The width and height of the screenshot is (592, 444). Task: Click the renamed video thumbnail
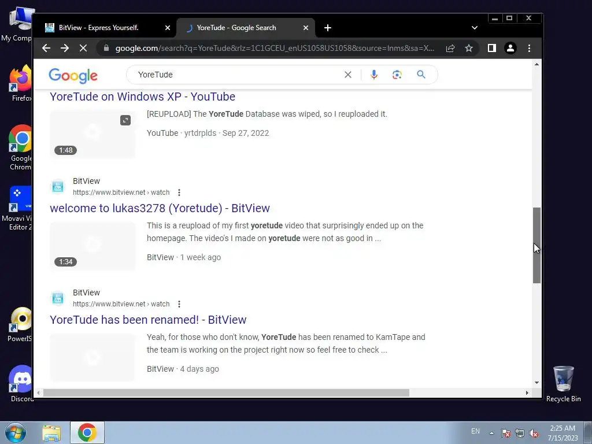tap(92, 357)
